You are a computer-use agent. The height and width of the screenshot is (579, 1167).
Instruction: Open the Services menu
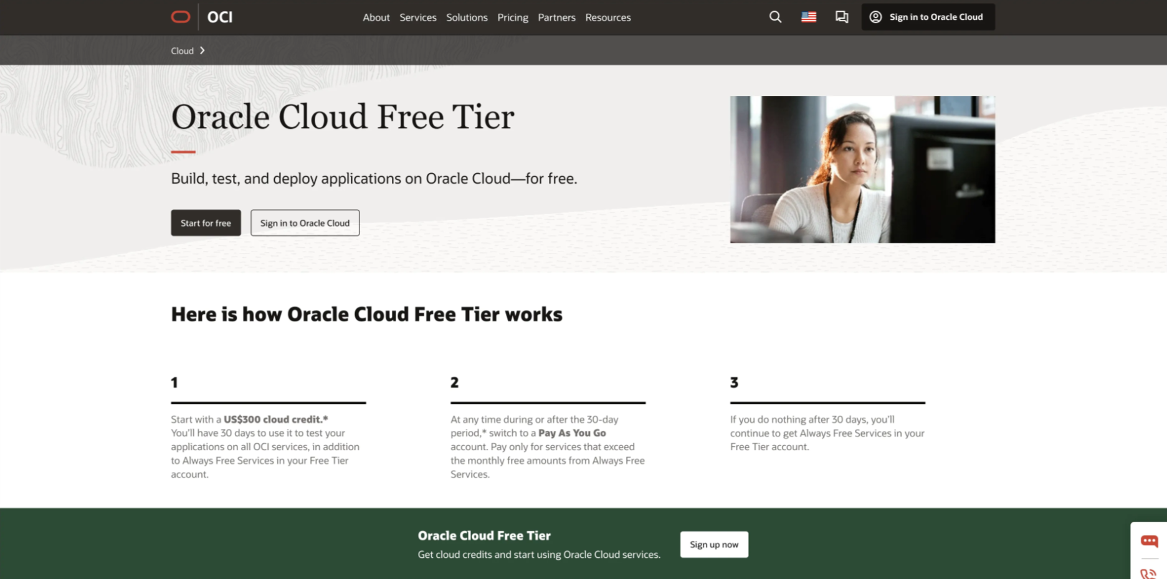[418, 17]
